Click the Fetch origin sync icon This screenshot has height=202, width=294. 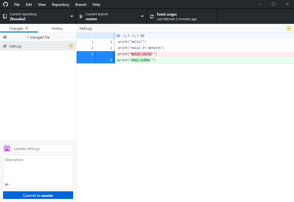click(152, 16)
